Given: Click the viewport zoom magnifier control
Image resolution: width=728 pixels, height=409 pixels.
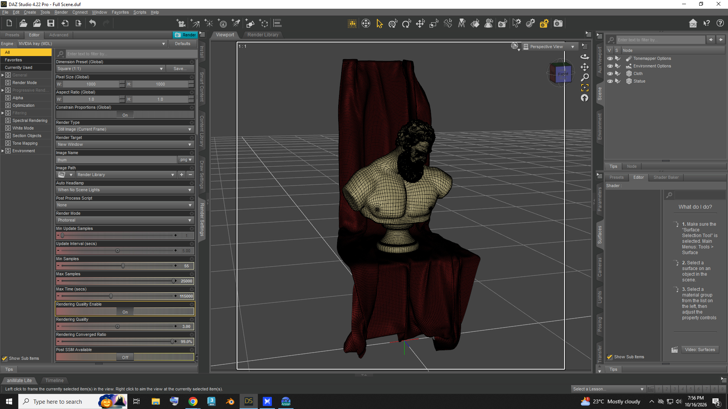Looking at the screenshot, I should pyautogui.click(x=585, y=77).
